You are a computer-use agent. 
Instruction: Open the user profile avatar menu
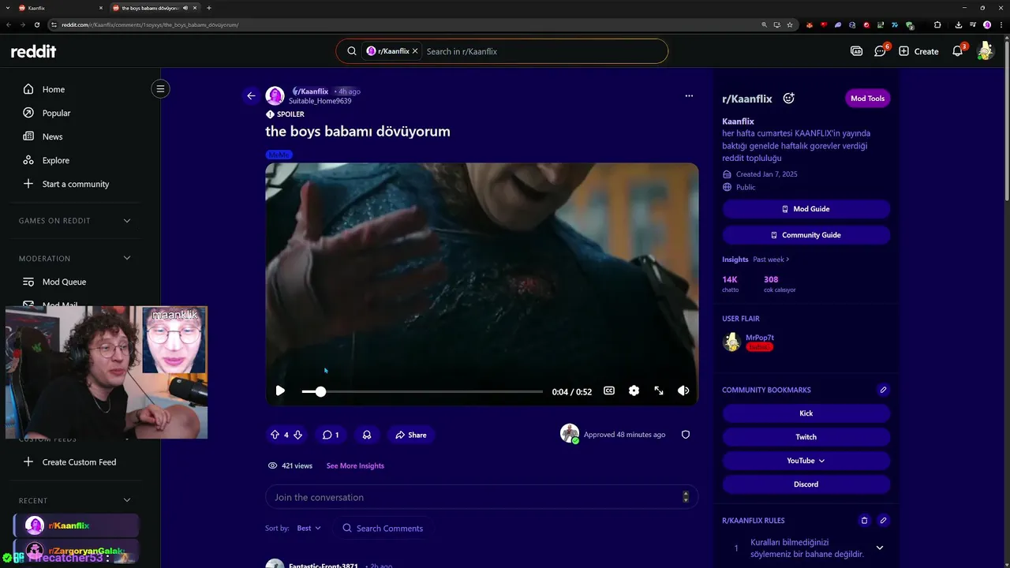pos(984,51)
